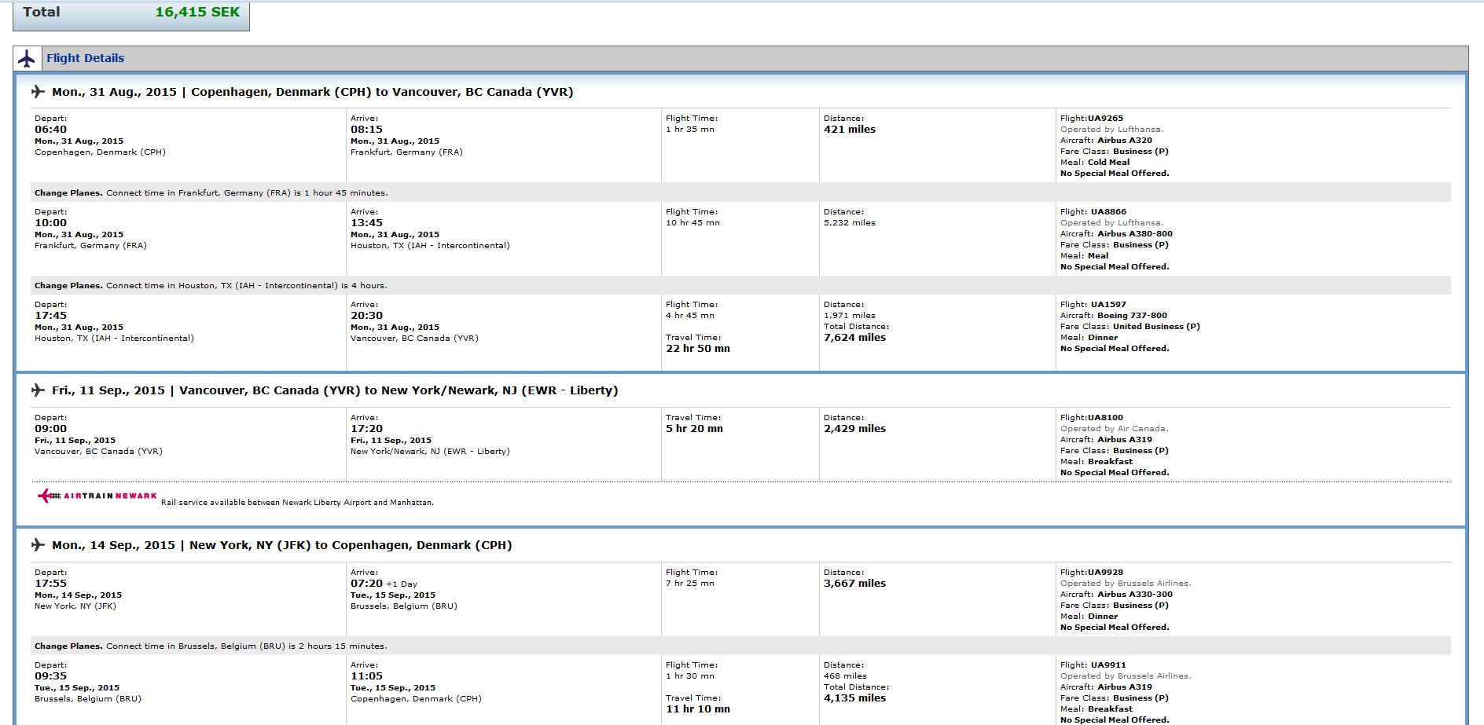Click the AirTrain Newark logo
Image resolution: width=1484 pixels, height=725 pixels.
tap(97, 496)
